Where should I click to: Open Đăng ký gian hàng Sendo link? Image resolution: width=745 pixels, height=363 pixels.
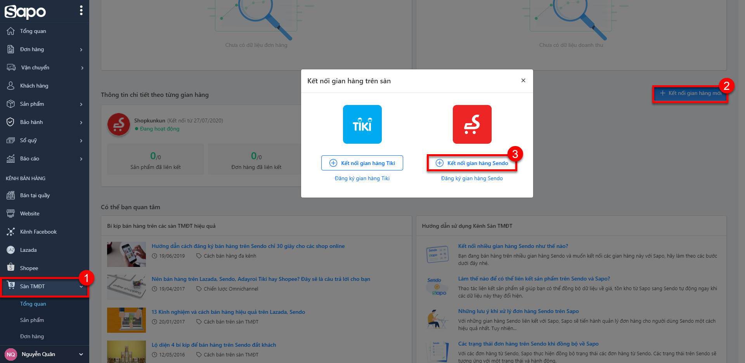pyautogui.click(x=472, y=178)
